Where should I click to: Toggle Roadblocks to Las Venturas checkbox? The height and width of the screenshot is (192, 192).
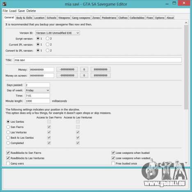[8, 158]
